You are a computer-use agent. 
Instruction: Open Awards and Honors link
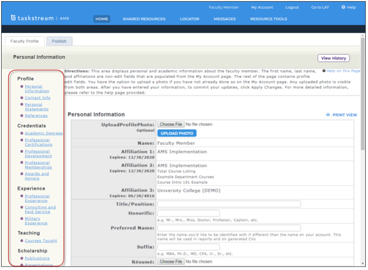click(37, 176)
